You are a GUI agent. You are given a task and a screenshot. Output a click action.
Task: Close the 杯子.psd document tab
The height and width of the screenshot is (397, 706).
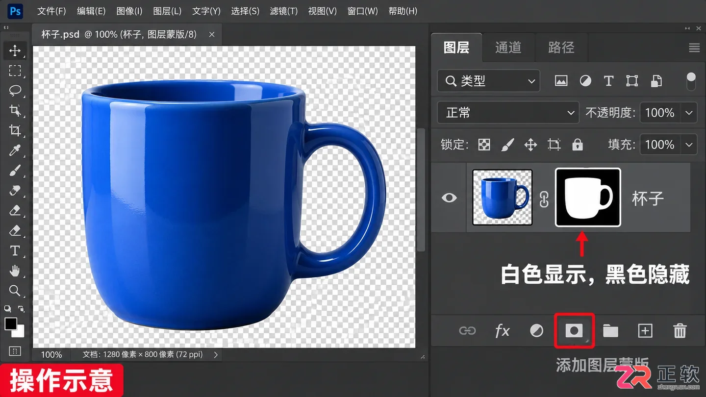212,34
